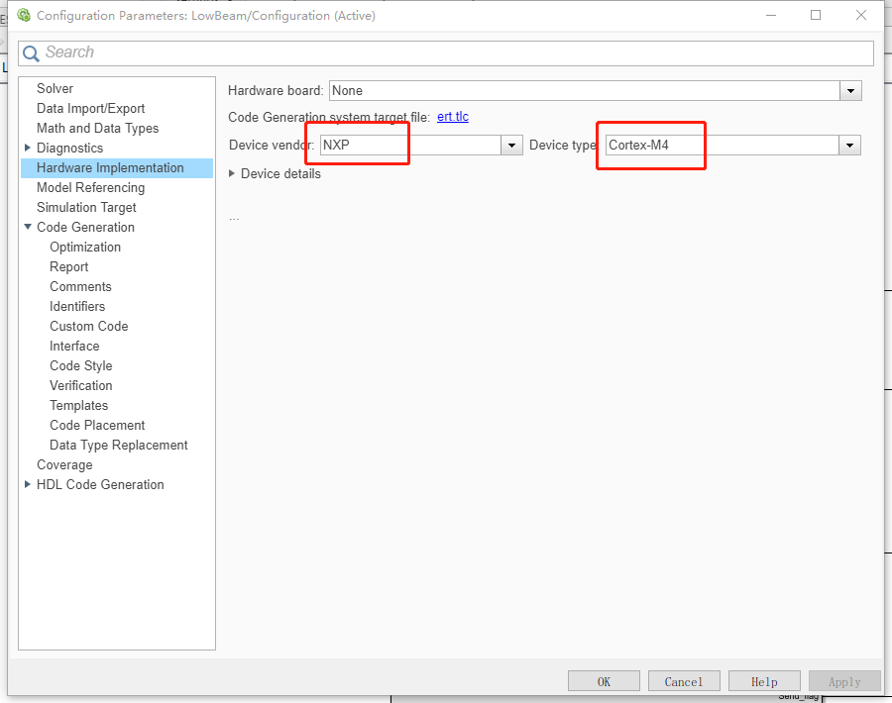Image resolution: width=892 pixels, height=703 pixels.
Task: Focus the Search input field
Action: (446, 52)
